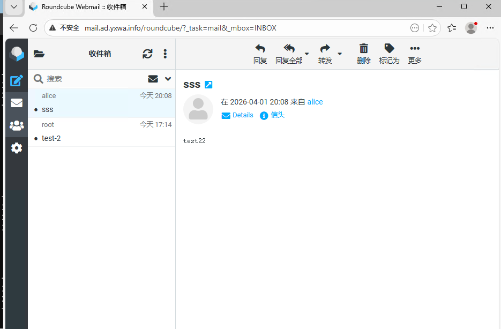The image size is (501, 329).
Task: Open the contacts icon in sidebar
Action: click(x=17, y=125)
